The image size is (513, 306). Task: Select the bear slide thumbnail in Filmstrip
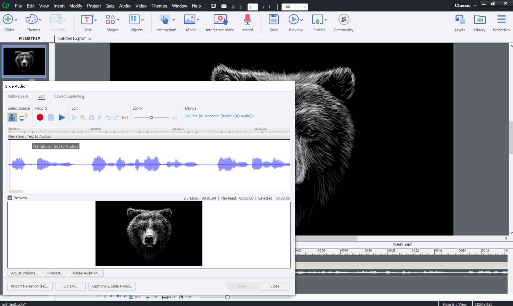(x=24, y=61)
